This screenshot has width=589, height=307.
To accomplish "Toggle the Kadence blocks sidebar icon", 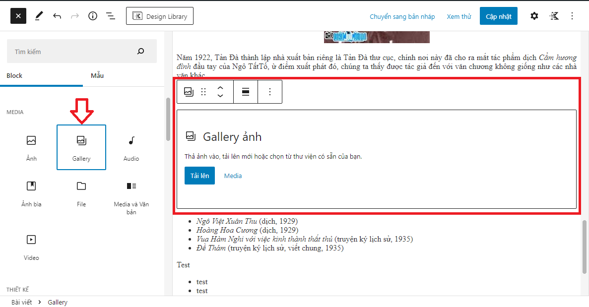I will (x=554, y=16).
